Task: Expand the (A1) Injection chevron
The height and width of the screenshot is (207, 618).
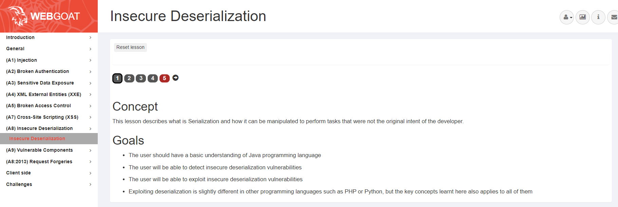Action: click(x=90, y=60)
